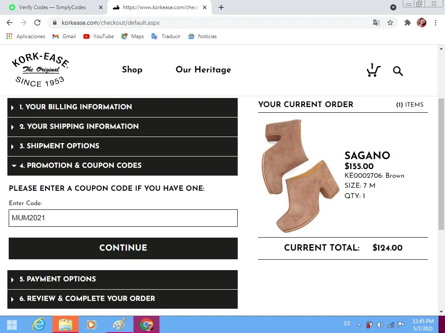Open the YouTube bookmark

[99, 36]
